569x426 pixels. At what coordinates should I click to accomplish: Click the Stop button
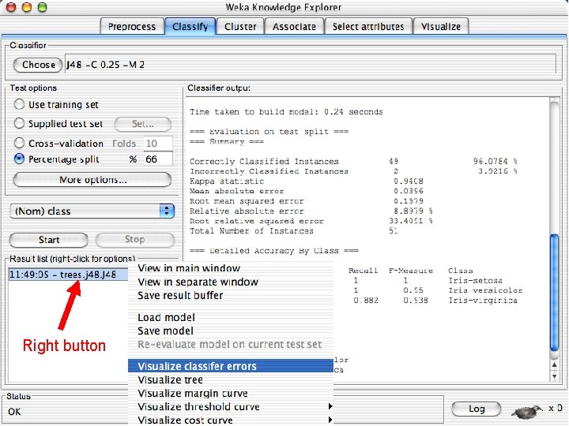(135, 240)
